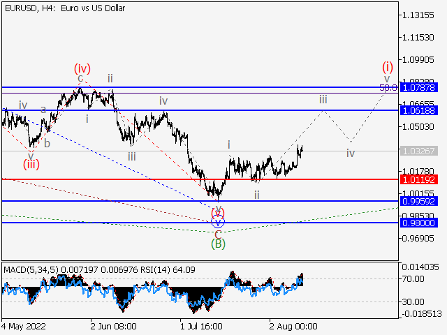Select the 1.07878 blue price label
The image size is (447, 335).
coord(419,87)
